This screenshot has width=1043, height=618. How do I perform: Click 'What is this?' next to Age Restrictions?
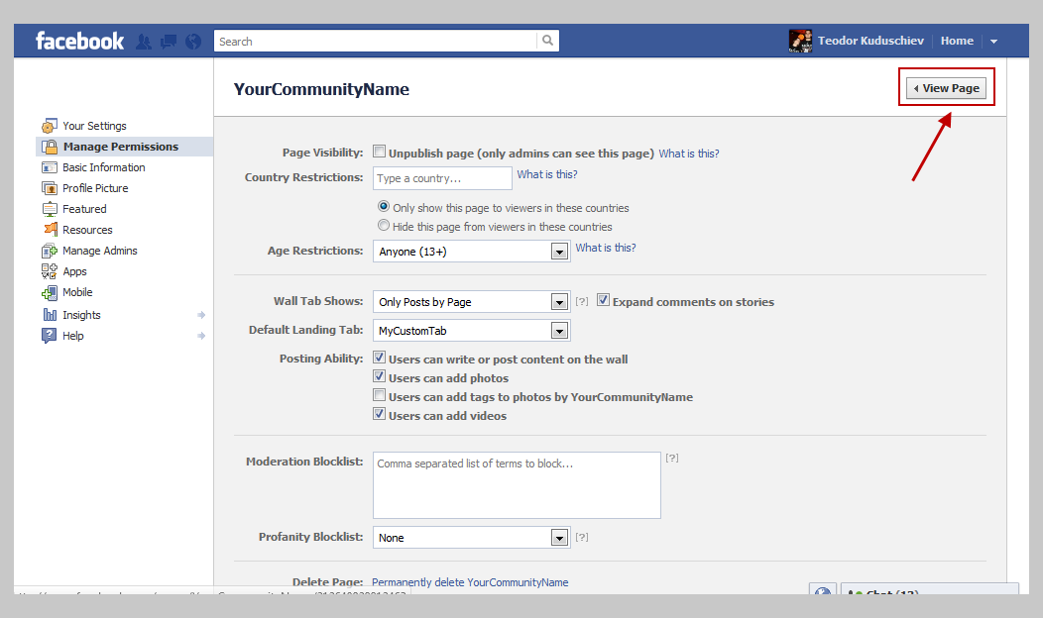pos(606,248)
